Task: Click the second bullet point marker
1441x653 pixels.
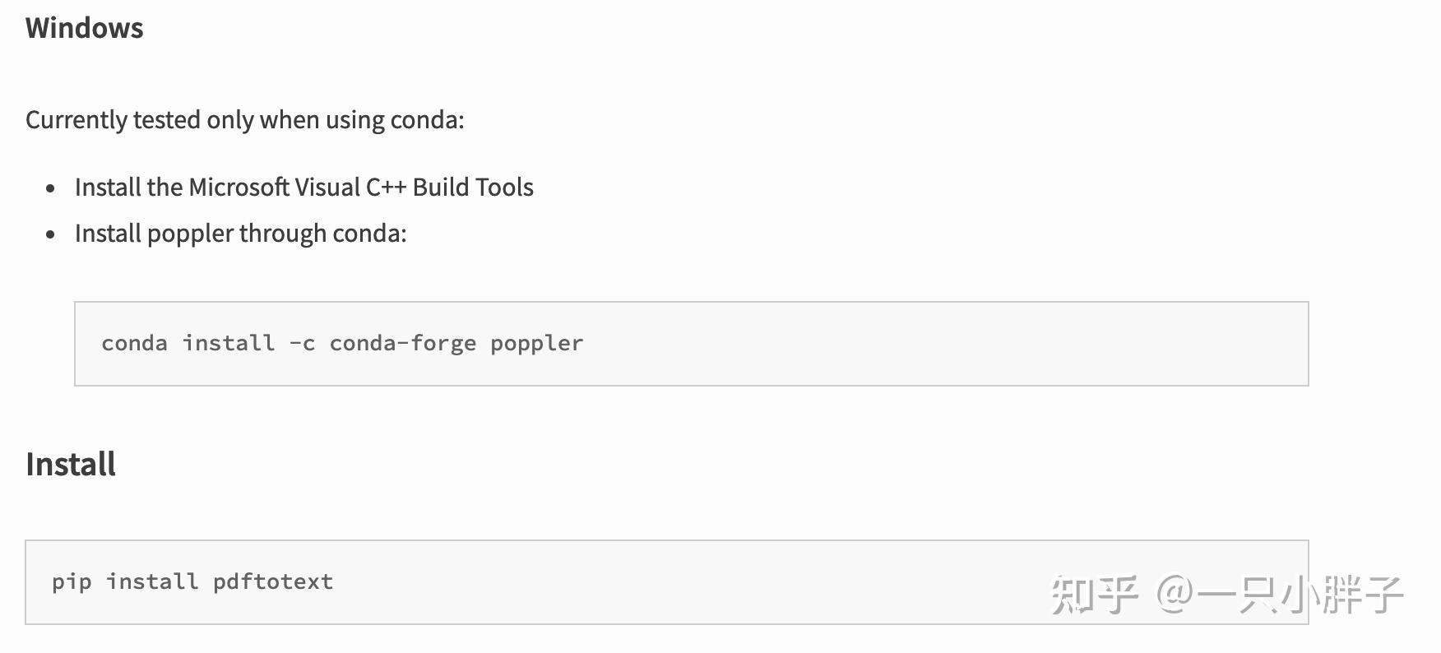Action: point(51,234)
